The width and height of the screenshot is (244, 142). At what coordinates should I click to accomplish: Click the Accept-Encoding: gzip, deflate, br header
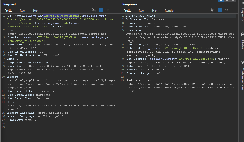pyautogui.click(x=38, y=113)
